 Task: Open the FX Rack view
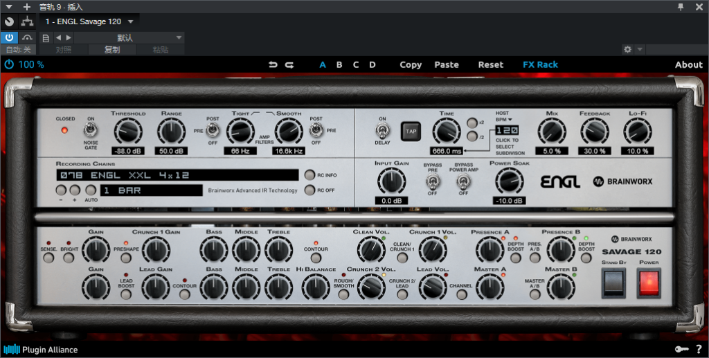(540, 64)
